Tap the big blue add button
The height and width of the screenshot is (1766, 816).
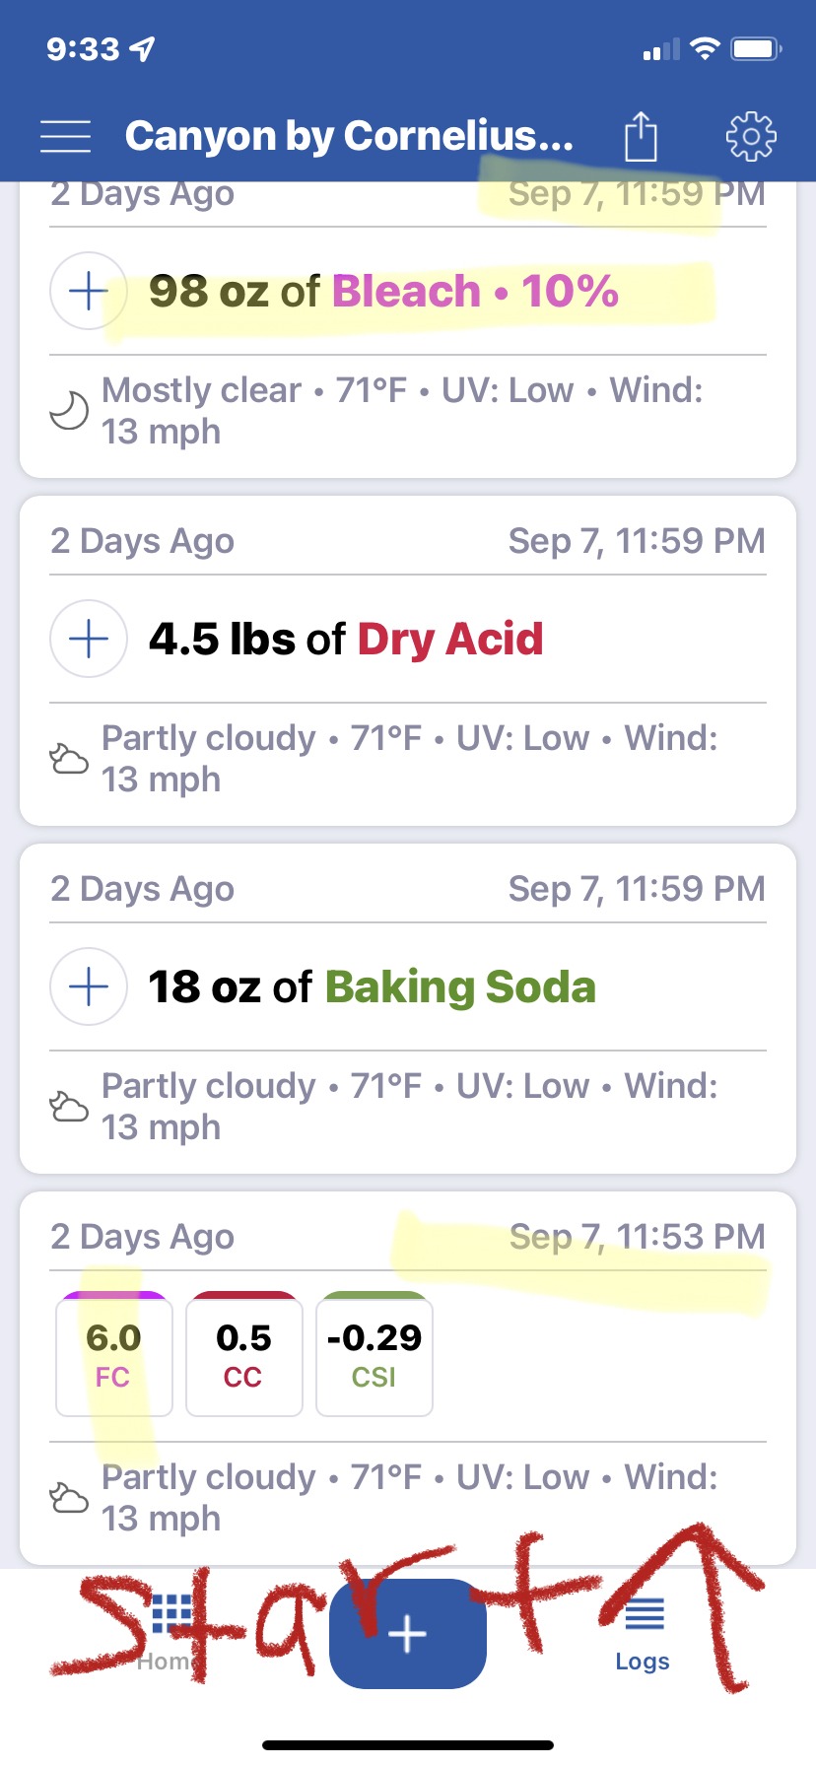[x=408, y=1634]
